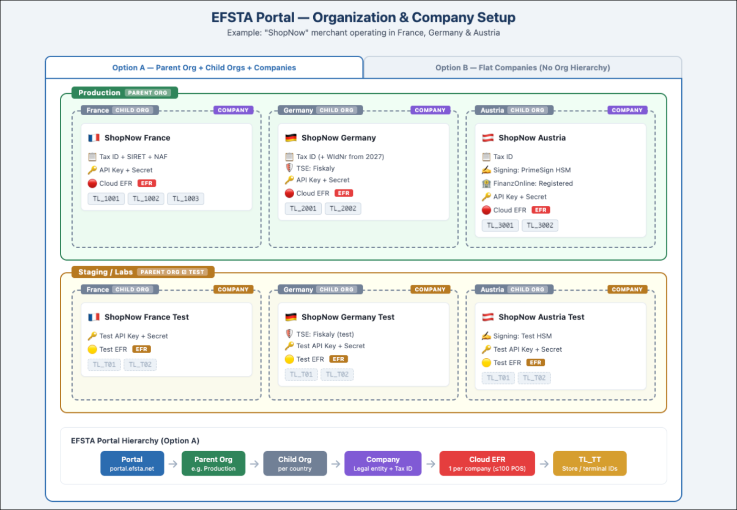Click Austria CHILD ORG label in Production
This screenshot has width=737, height=510.
coord(515,110)
